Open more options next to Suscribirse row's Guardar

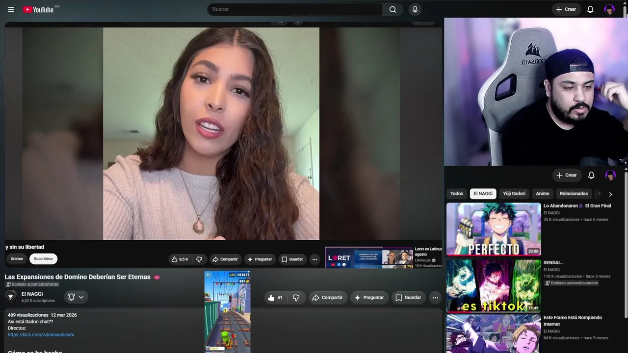[314, 259]
